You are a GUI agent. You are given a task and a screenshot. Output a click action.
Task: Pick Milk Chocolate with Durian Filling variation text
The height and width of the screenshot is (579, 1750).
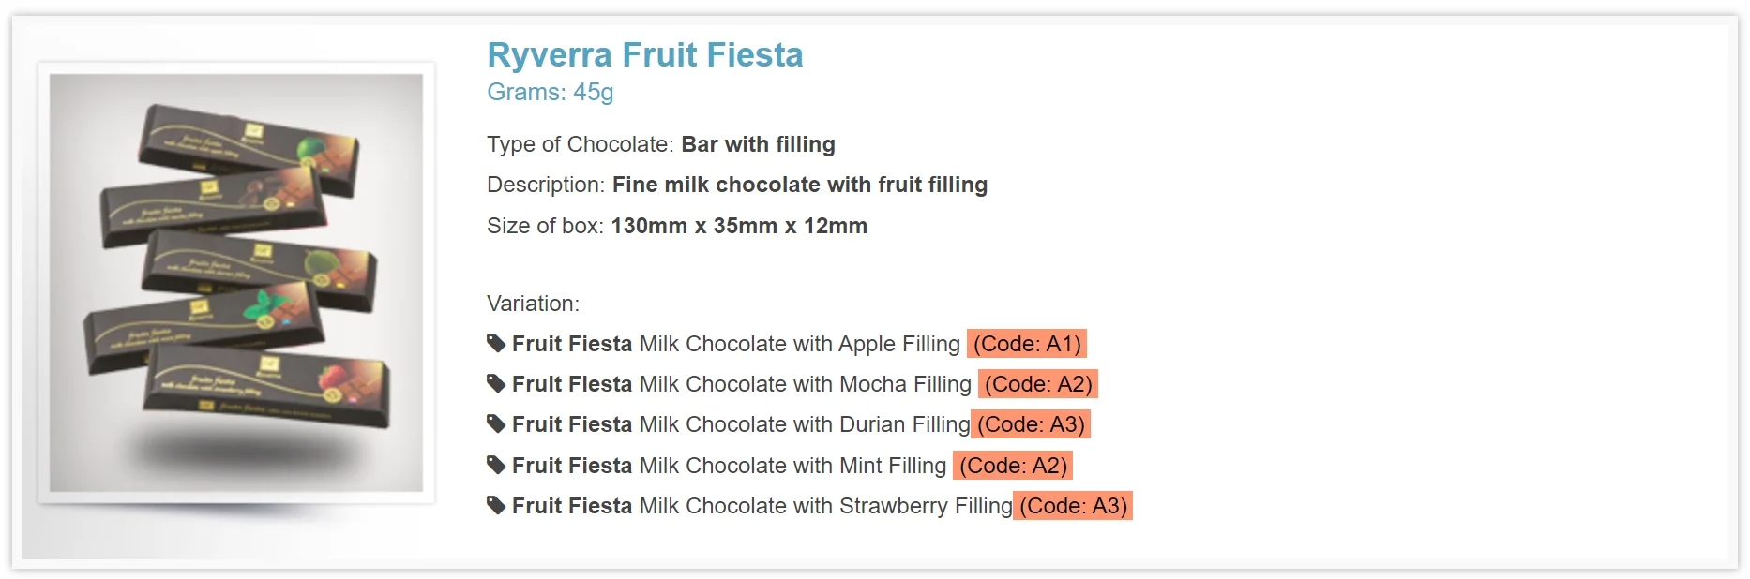point(804,424)
